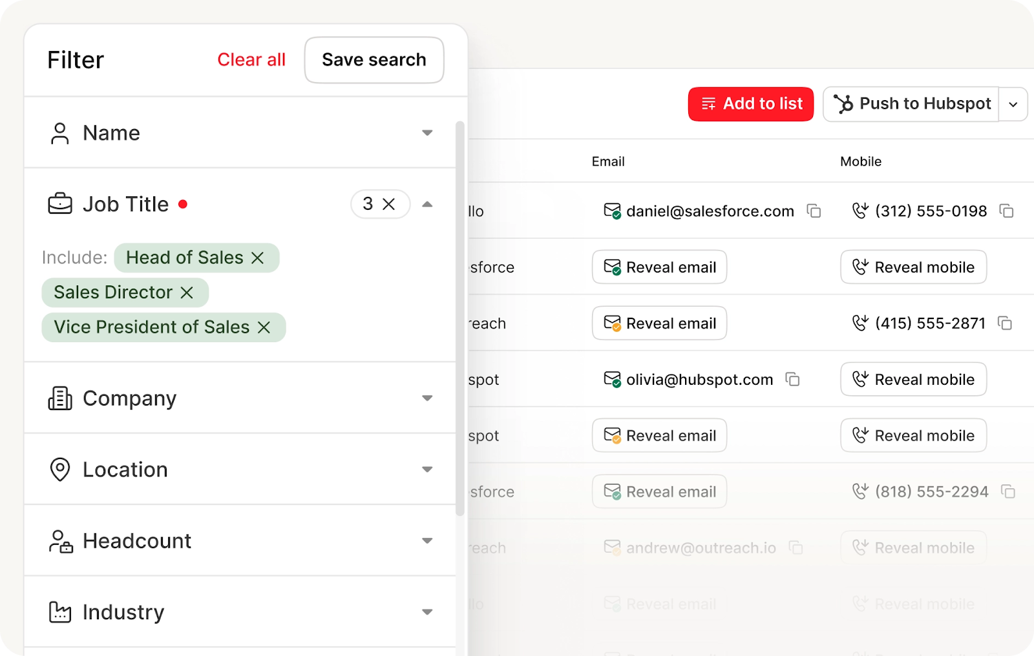1034x656 pixels.
Task: Click the Save search button
Action: [x=374, y=60]
